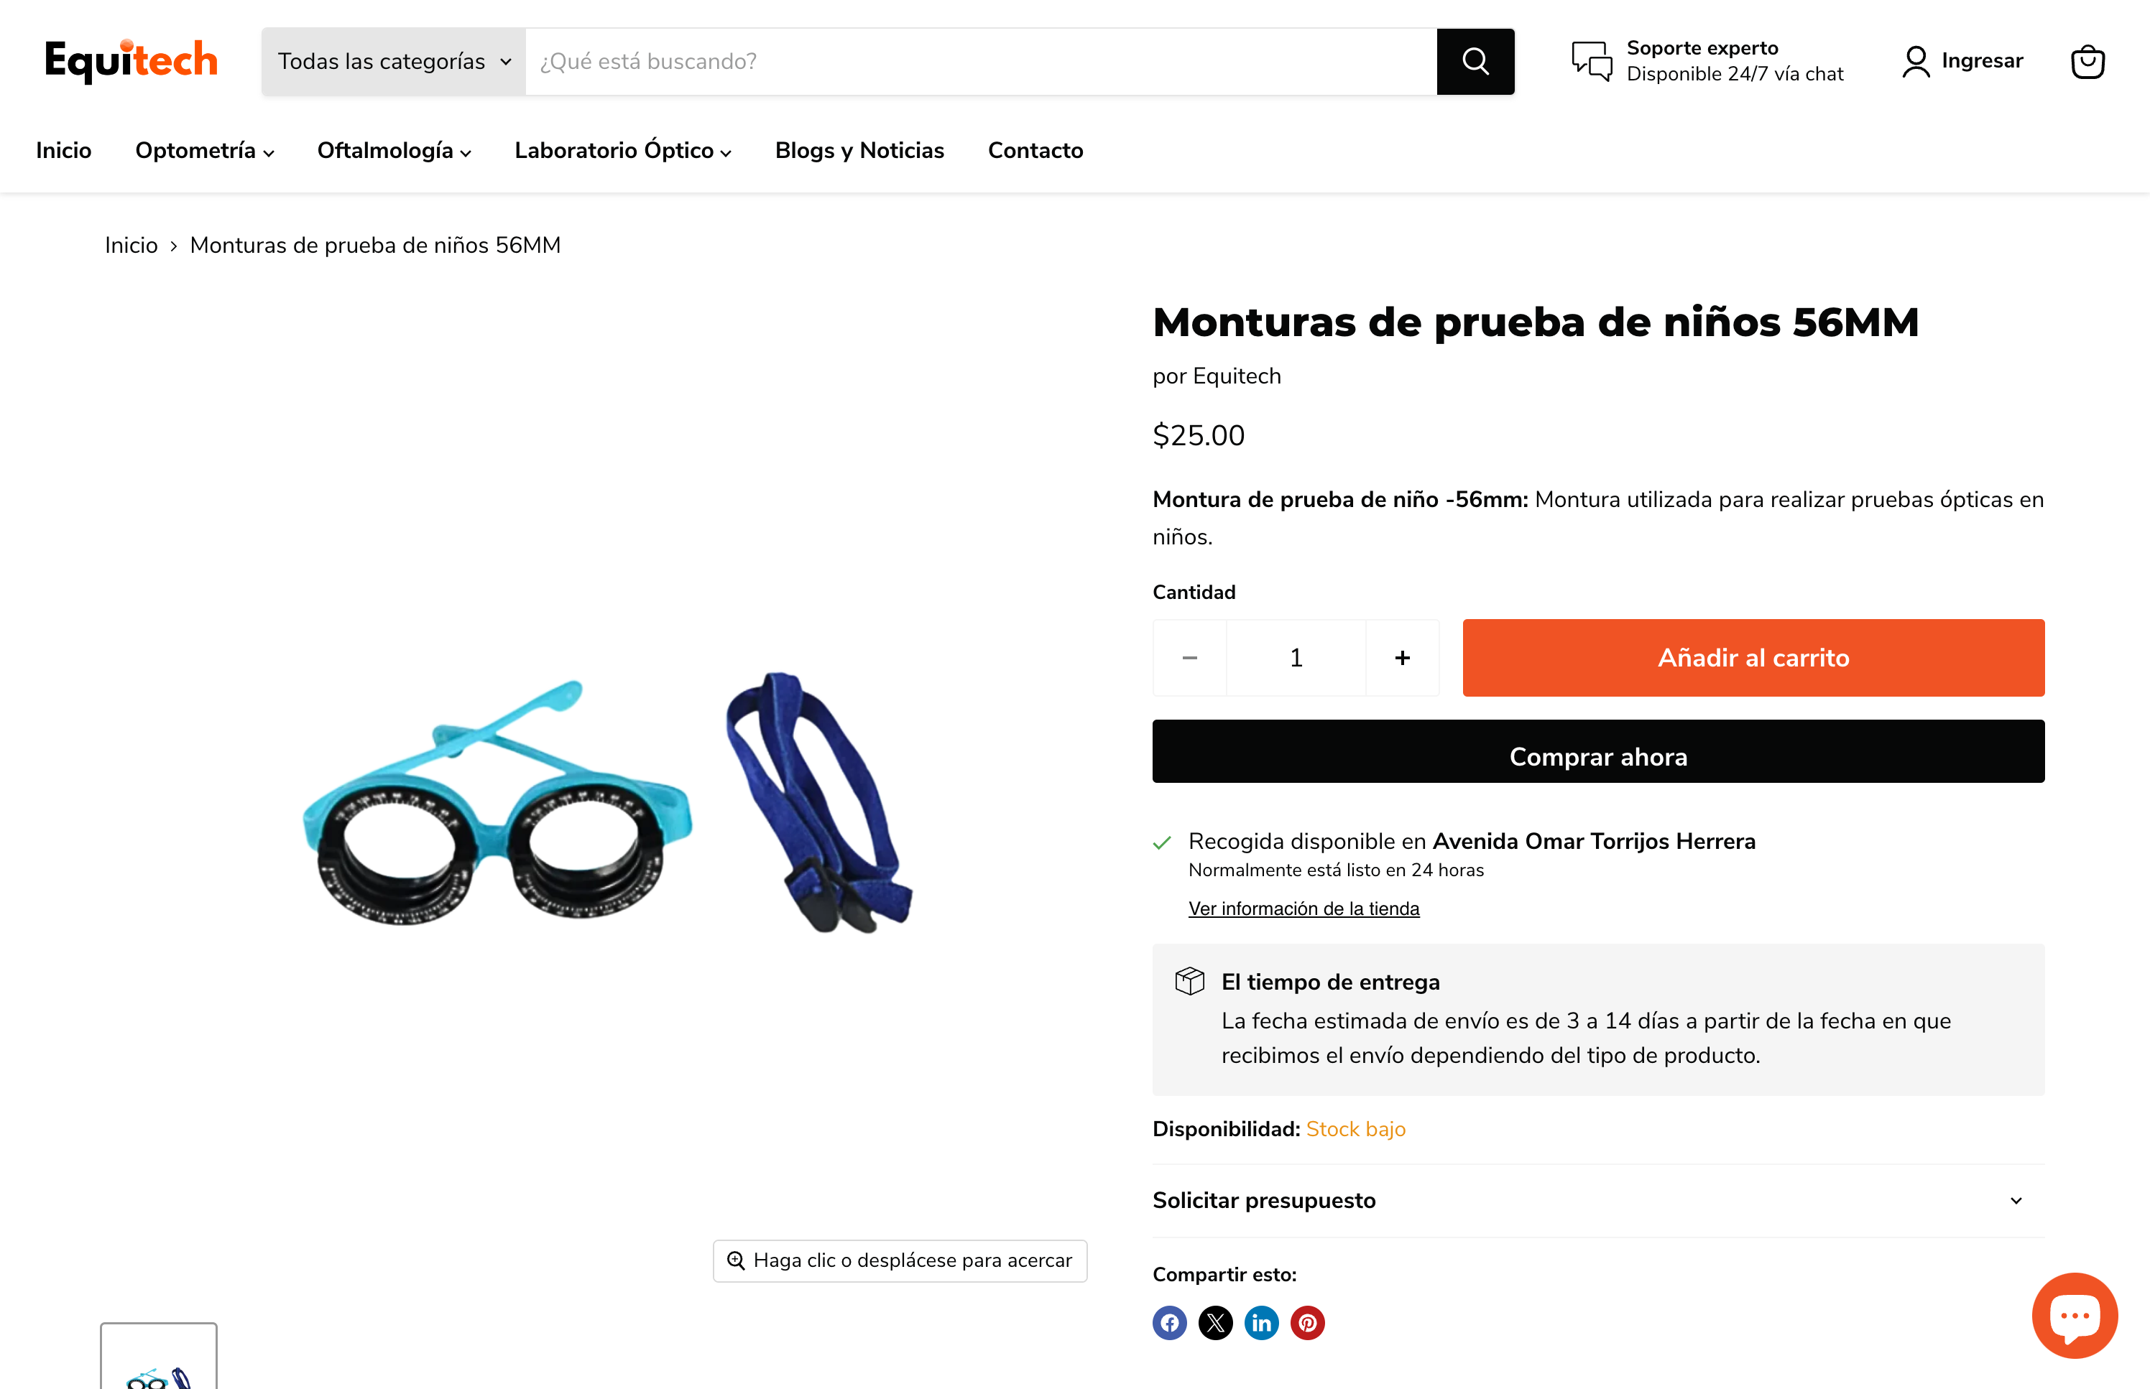The height and width of the screenshot is (1389, 2150).
Task: Share on LinkedIn icon
Action: click(x=1261, y=1323)
